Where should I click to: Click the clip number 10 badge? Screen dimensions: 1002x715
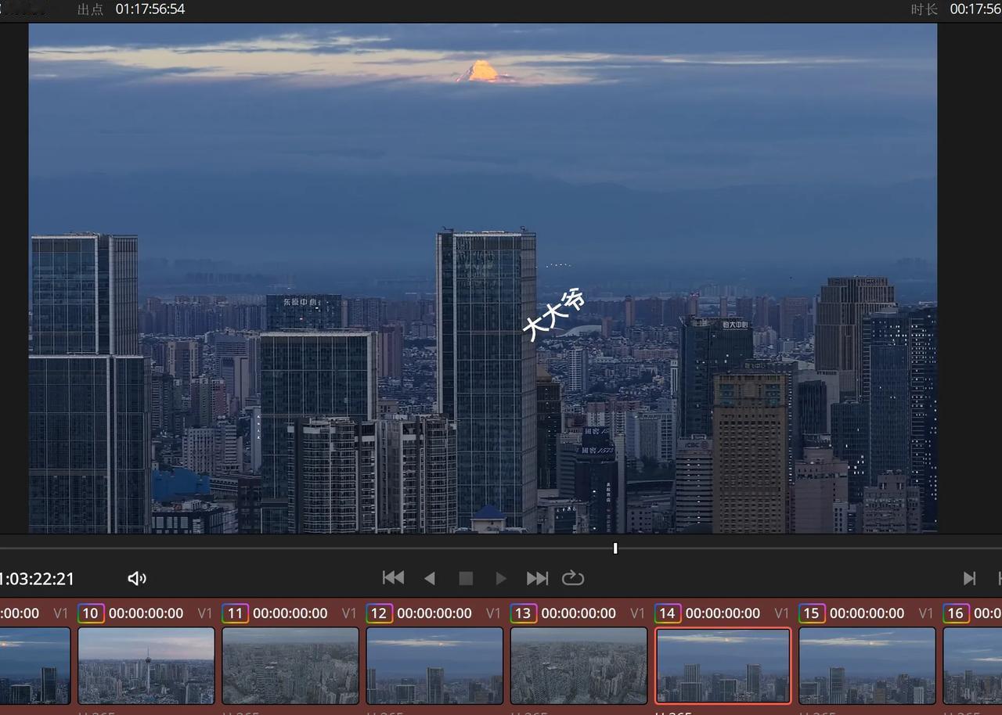[91, 613]
